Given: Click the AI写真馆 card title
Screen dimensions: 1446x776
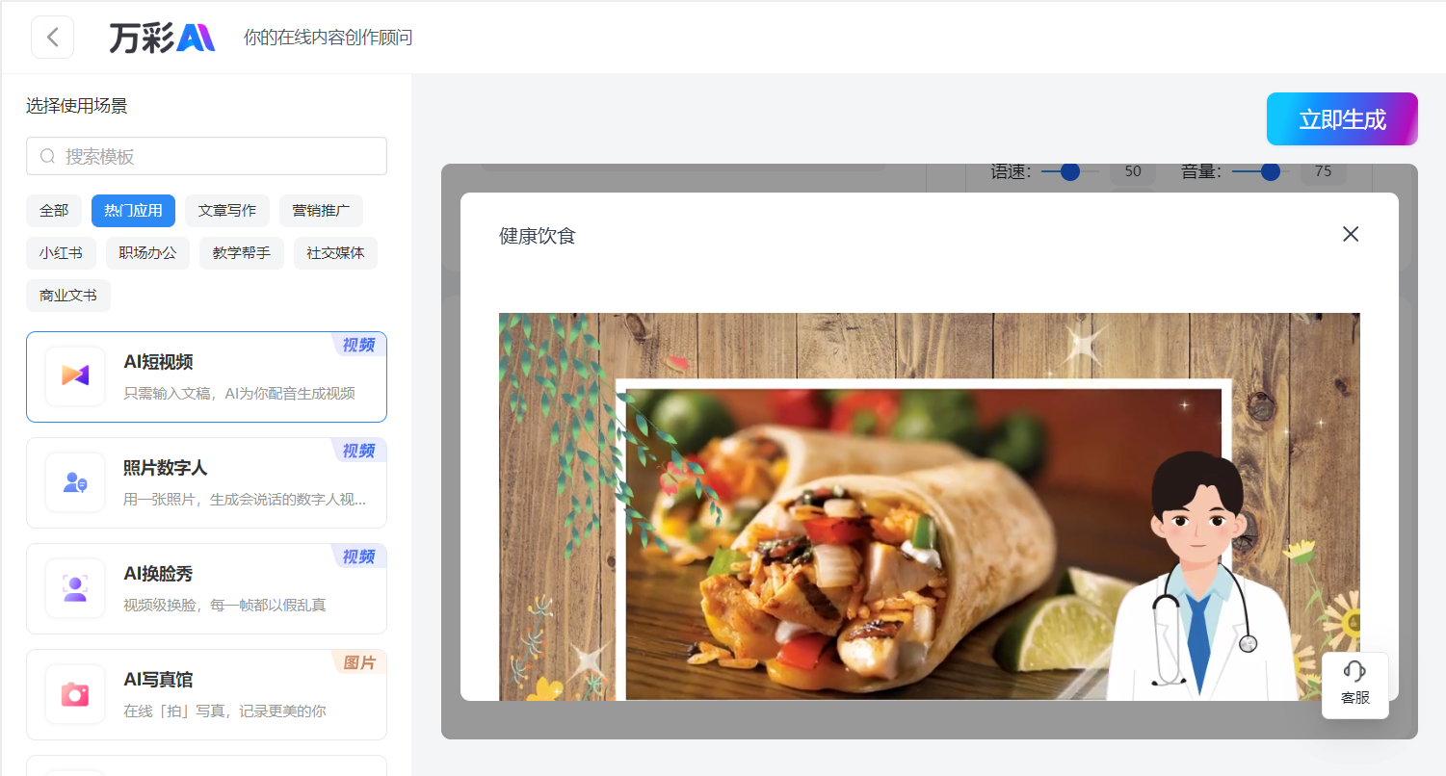Looking at the screenshot, I should 158,680.
